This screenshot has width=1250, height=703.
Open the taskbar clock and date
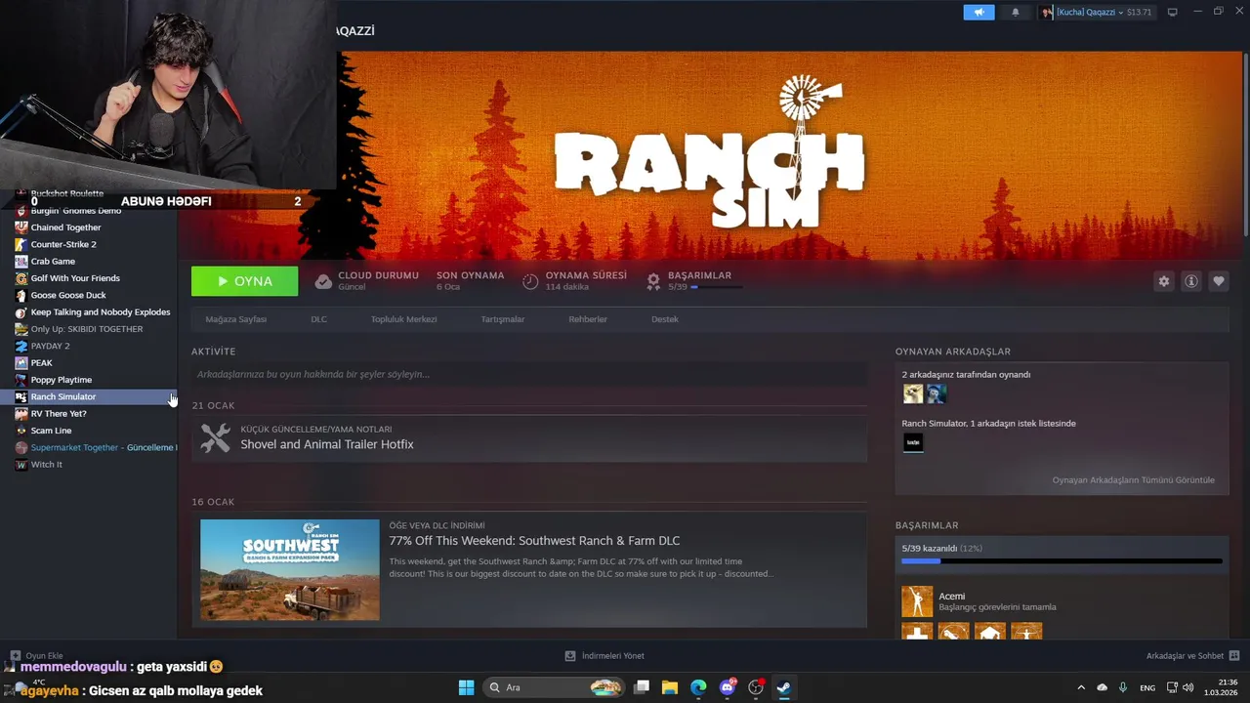pyautogui.click(x=1221, y=687)
